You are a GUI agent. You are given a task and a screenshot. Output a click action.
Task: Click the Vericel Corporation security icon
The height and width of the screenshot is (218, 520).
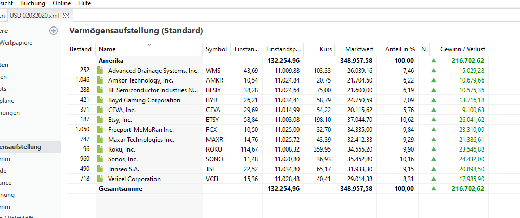coord(101,179)
